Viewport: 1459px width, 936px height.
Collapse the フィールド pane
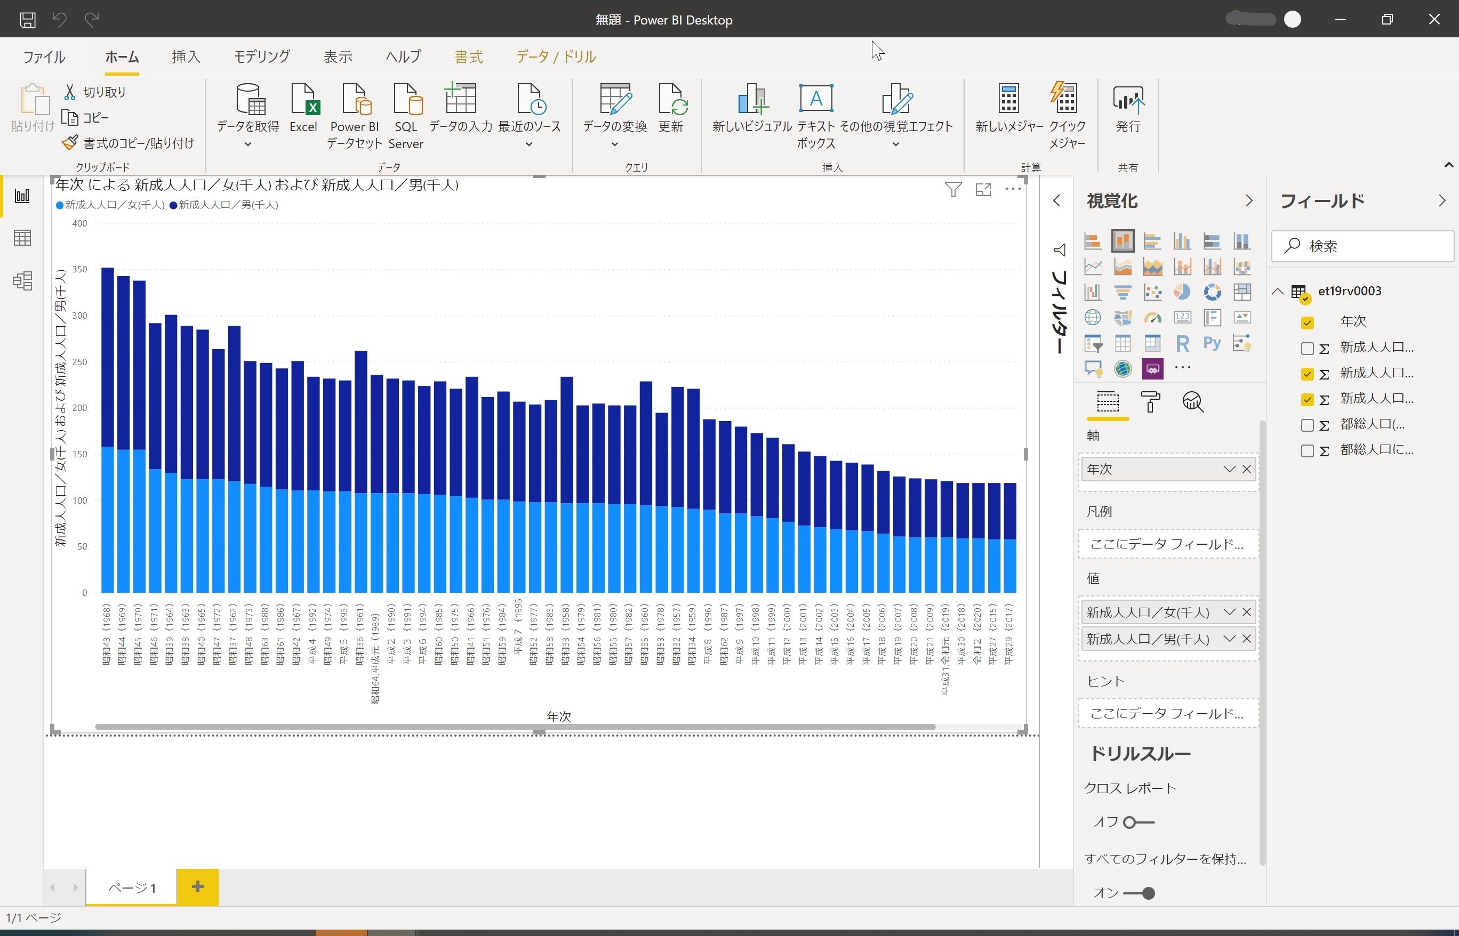[1442, 201]
